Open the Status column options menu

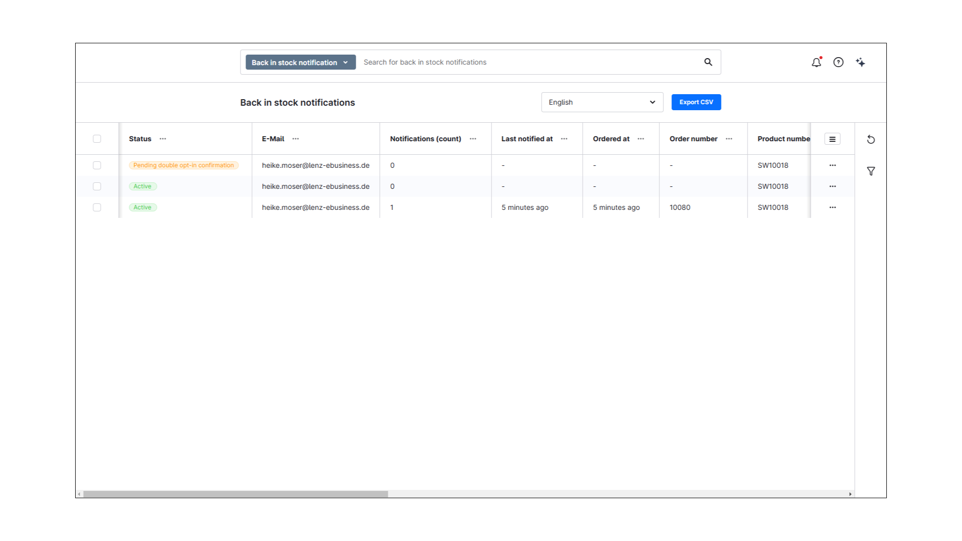162,139
